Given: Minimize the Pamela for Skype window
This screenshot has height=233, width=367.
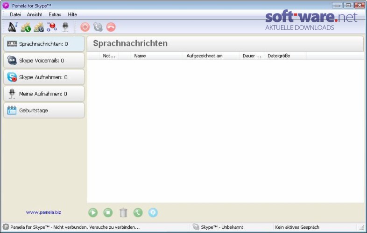Looking at the screenshot, I should pos(337,5).
